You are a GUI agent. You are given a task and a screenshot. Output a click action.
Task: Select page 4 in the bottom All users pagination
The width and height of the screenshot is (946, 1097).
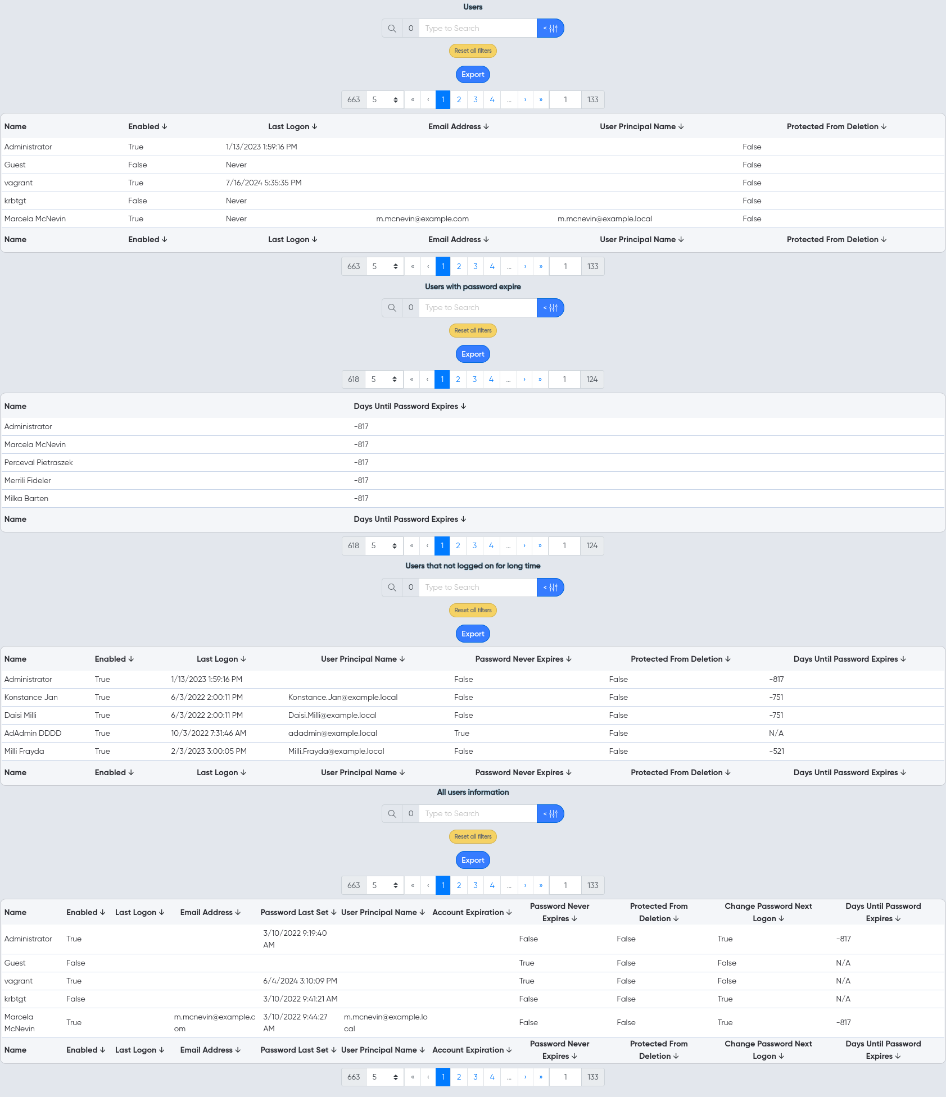click(492, 1077)
